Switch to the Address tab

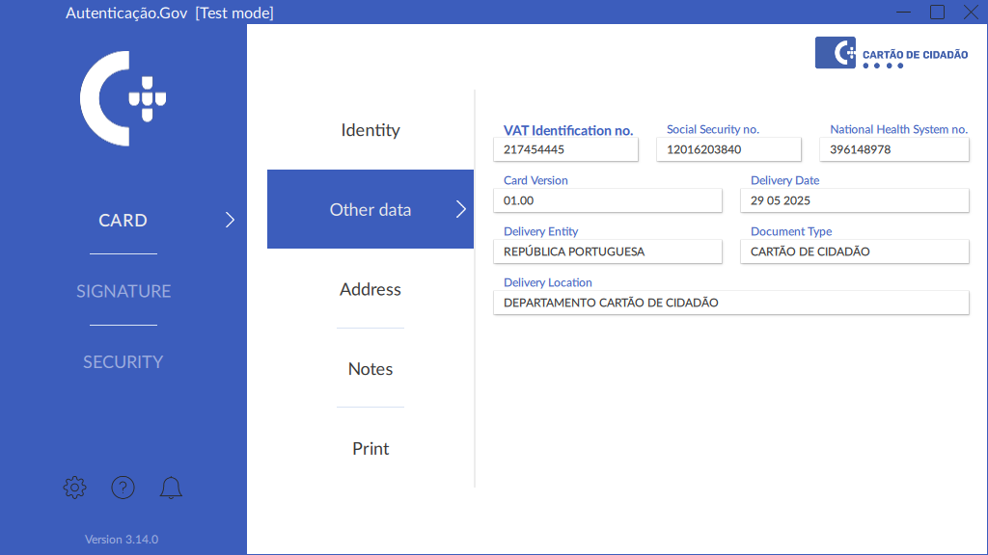pos(370,289)
